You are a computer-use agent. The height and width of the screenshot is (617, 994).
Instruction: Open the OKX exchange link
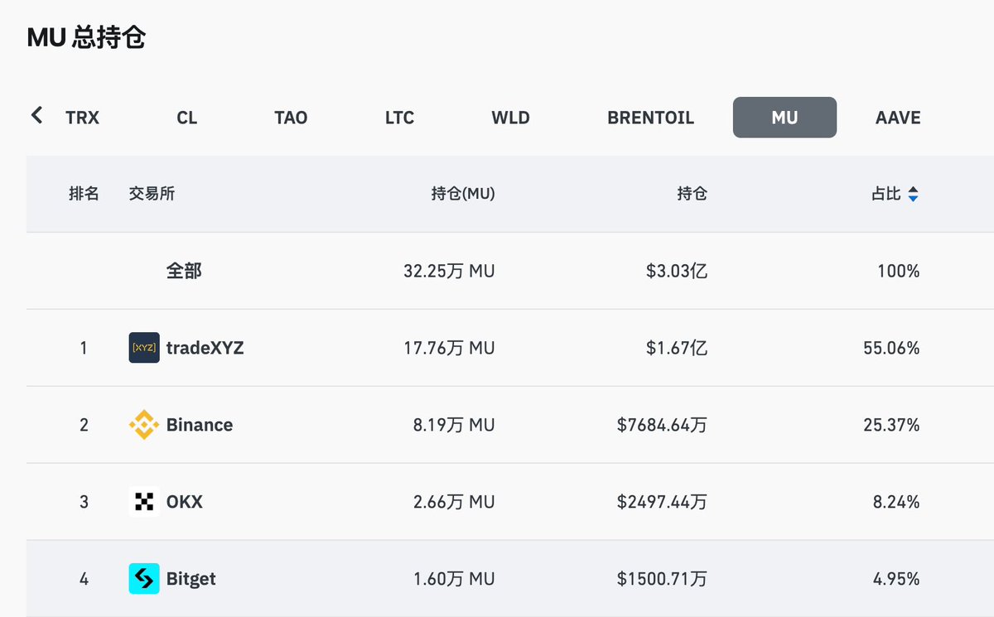[x=185, y=502]
